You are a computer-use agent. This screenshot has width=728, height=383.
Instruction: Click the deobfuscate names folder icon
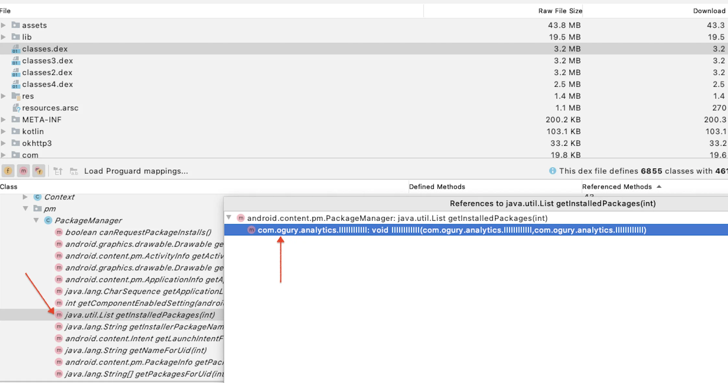click(74, 171)
